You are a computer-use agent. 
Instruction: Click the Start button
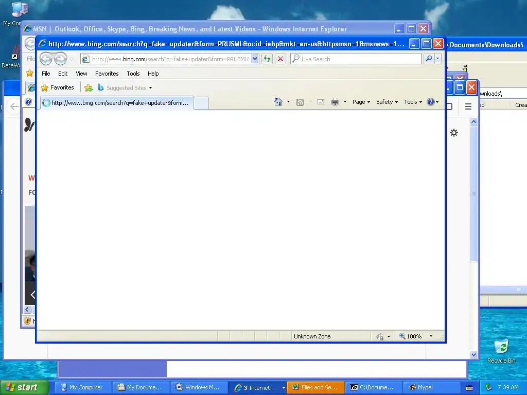click(24, 387)
